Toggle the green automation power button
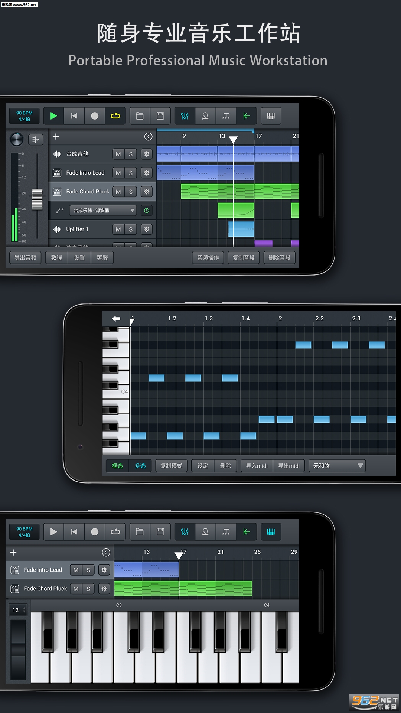The image size is (401, 713). tap(147, 211)
